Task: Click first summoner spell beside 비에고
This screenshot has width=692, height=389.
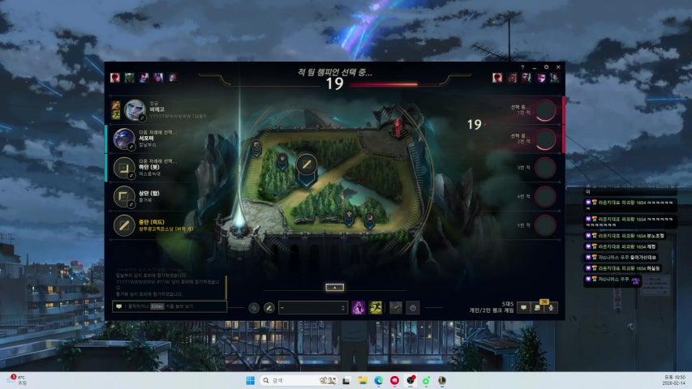Action: (116, 105)
